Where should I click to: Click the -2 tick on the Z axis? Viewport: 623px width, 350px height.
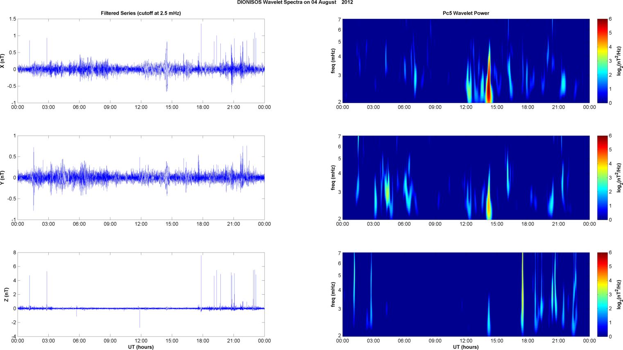[x=14, y=323]
